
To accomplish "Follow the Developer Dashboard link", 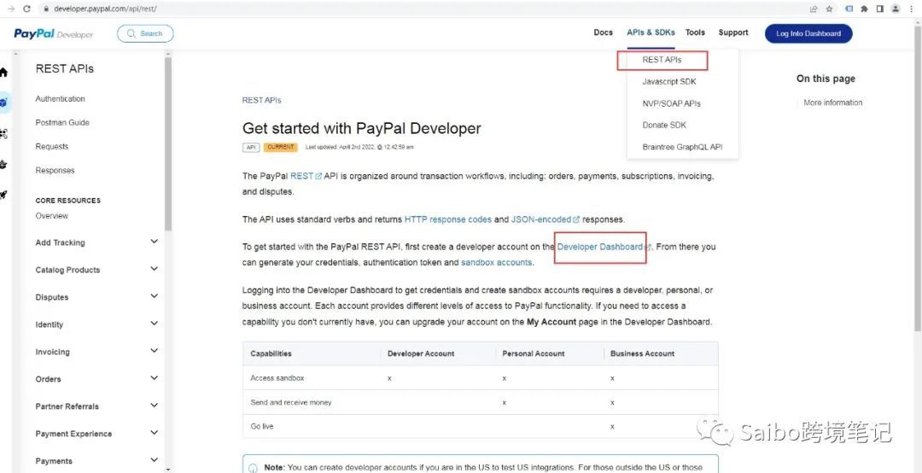I will click(x=599, y=247).
